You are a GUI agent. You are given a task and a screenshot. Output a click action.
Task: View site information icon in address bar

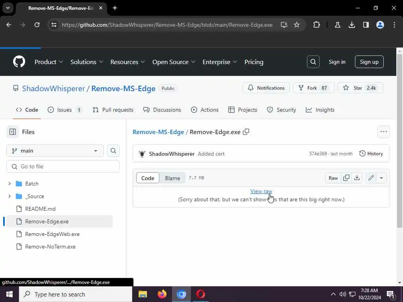54,25
